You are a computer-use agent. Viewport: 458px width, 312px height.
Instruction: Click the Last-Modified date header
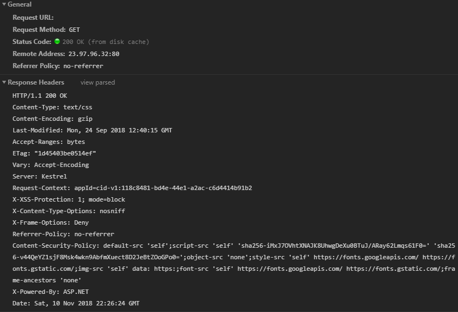[92, 131]
